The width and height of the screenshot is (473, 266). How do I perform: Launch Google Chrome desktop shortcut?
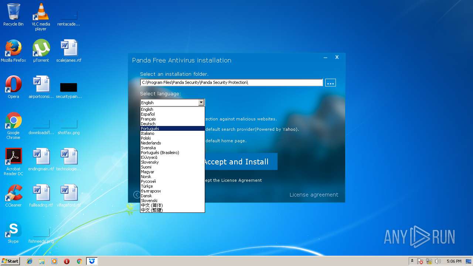[13, 126]
